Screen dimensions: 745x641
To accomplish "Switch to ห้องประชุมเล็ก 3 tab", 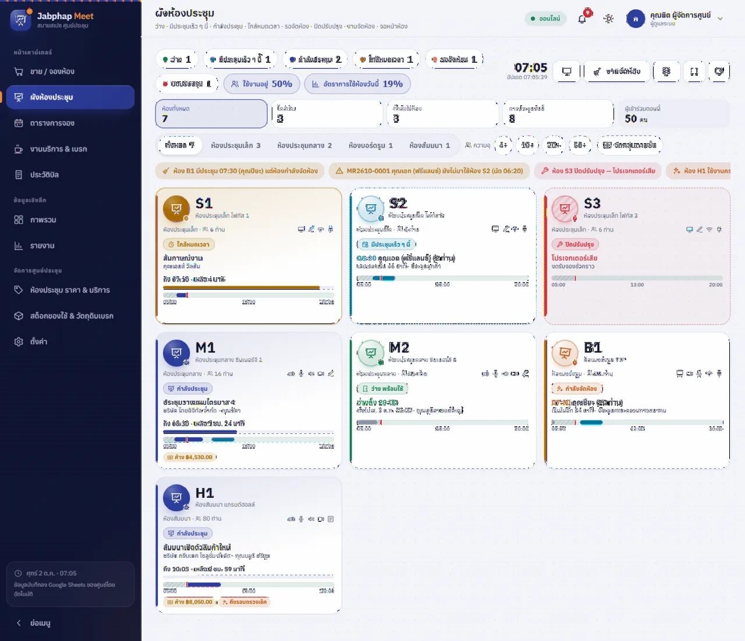I will click(236, 145).
